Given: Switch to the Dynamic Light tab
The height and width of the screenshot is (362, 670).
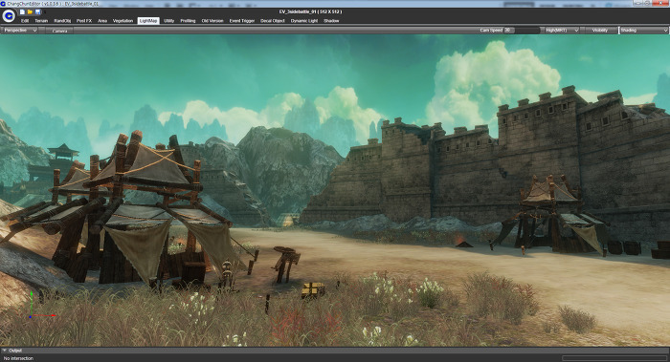Looking at the screenshot, I should click(304, 21).
